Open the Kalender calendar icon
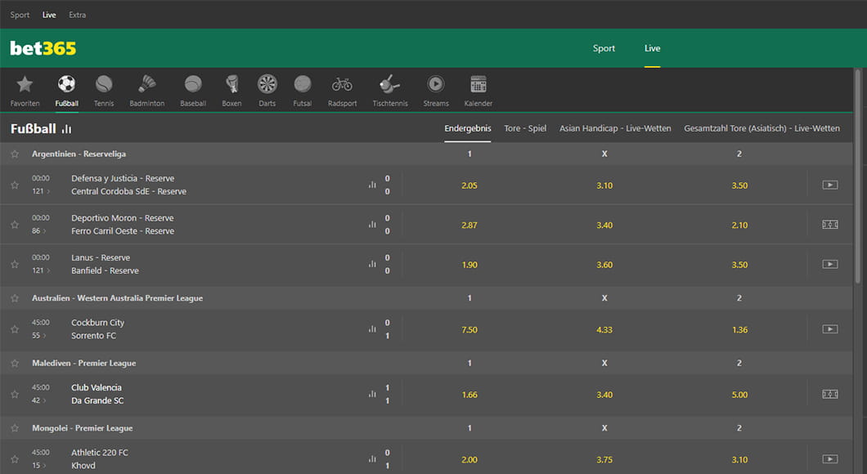 (x=478, y=84)
